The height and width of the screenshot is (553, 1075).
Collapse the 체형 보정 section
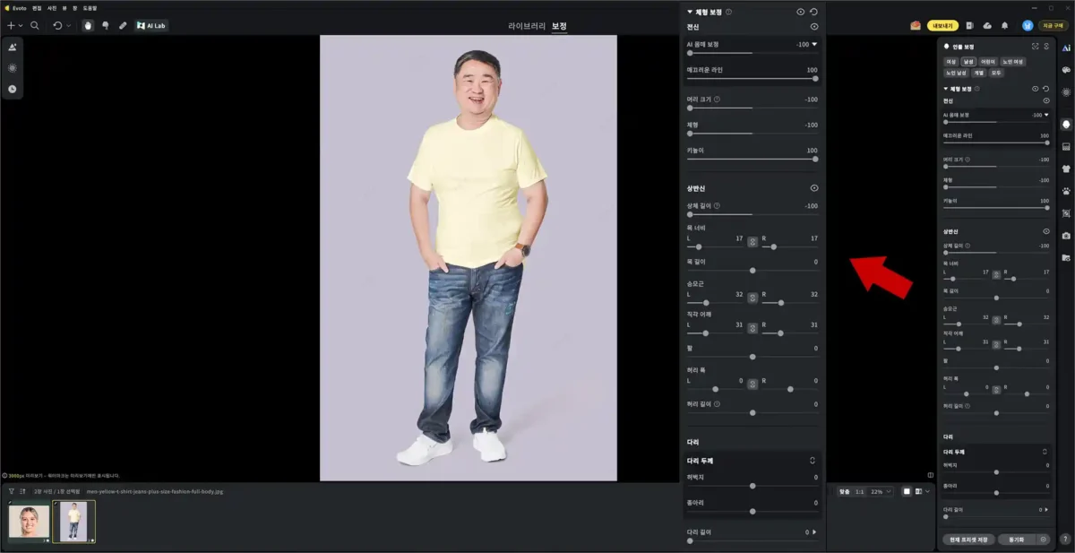click(x=944, y=89)
